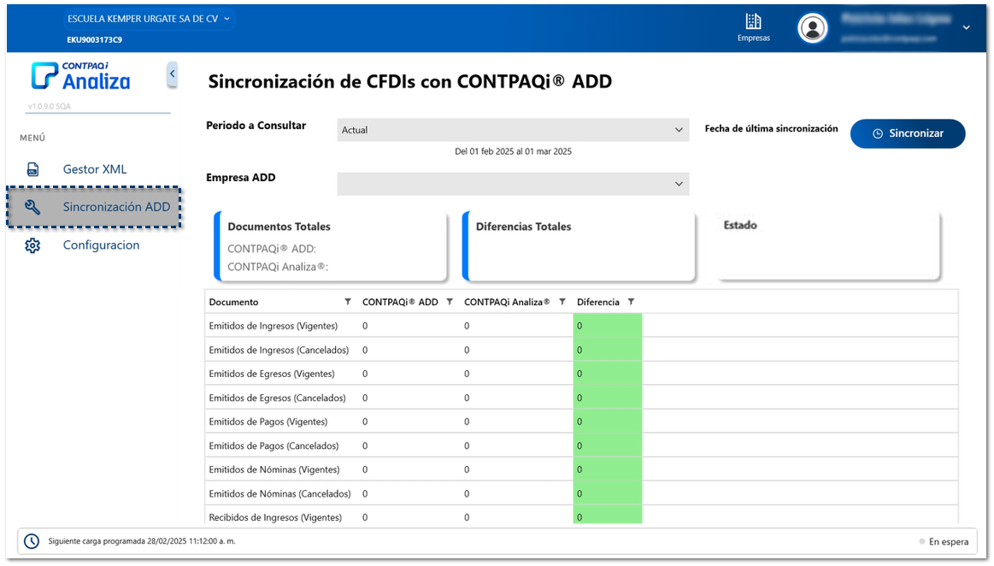This screenshot has height=566, width=994.
Task: Click the Sincronizar button
Action: 907,133
